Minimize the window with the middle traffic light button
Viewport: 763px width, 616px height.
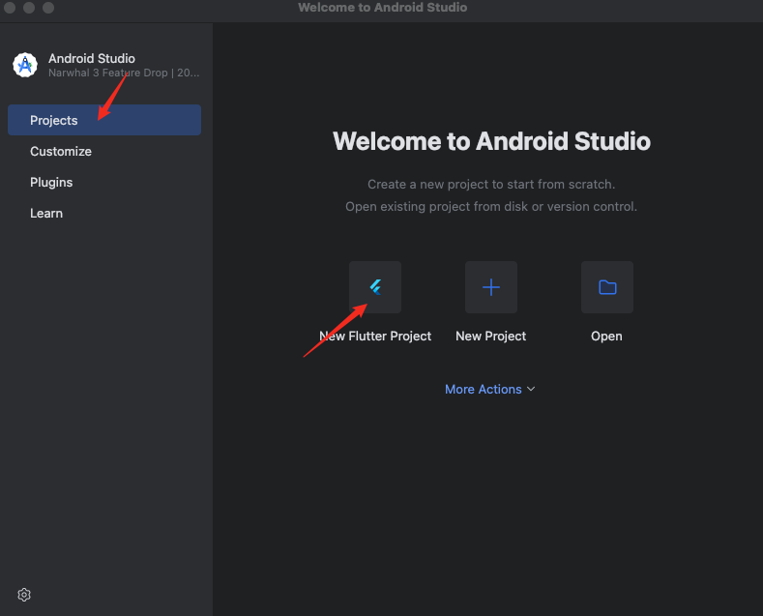click(x=29, y=8)
